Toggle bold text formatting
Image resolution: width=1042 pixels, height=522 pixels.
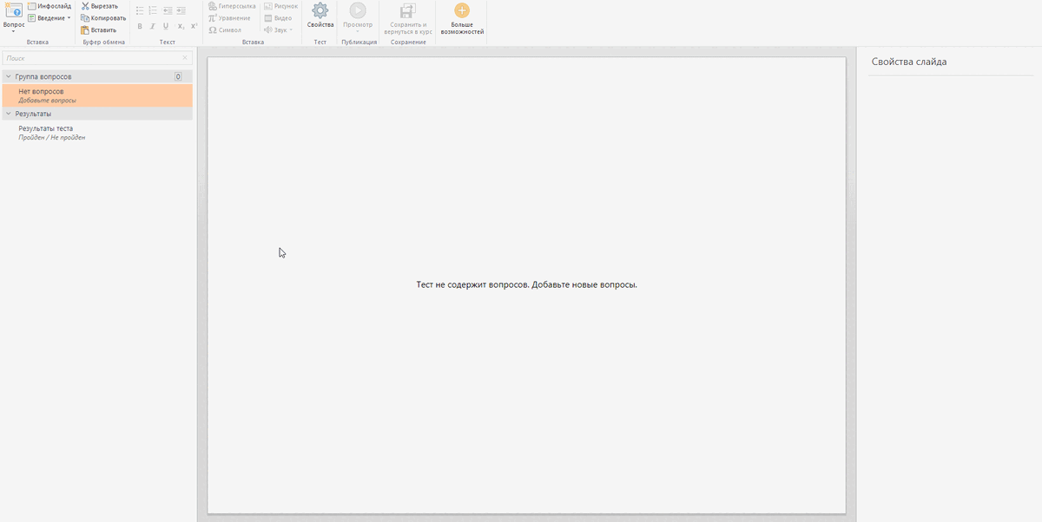pos(140,26)
